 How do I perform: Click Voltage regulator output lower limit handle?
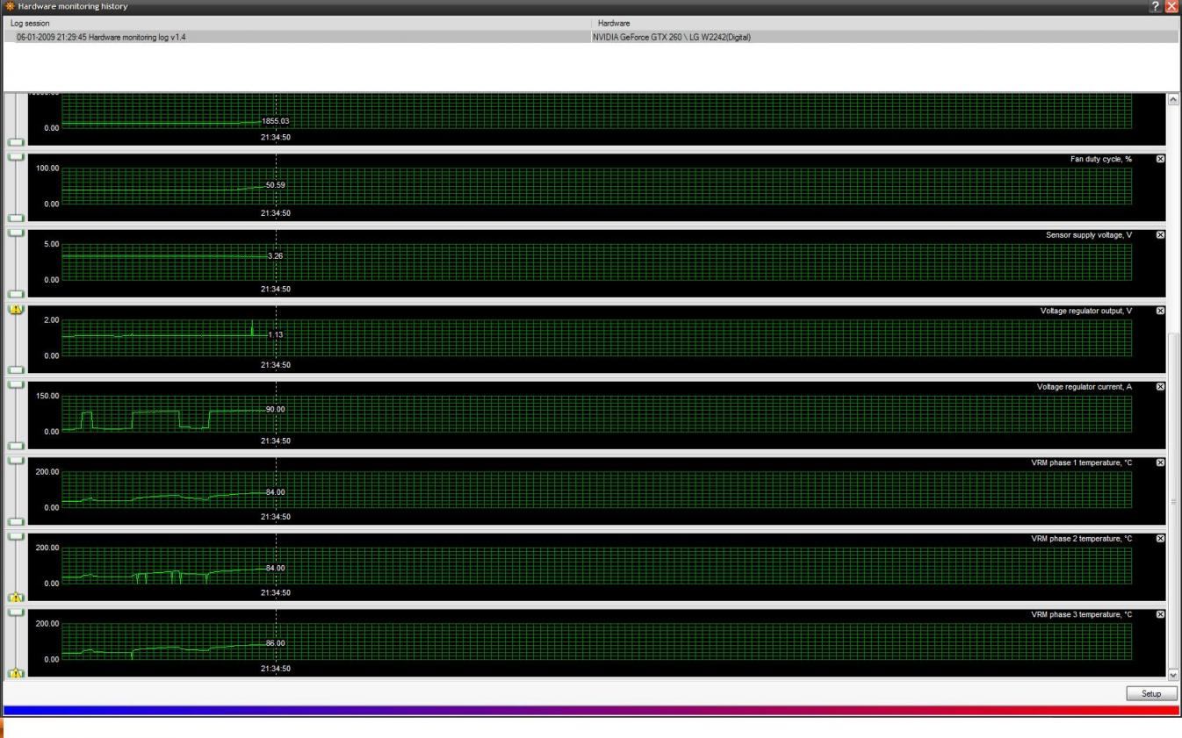click(16, 369)
